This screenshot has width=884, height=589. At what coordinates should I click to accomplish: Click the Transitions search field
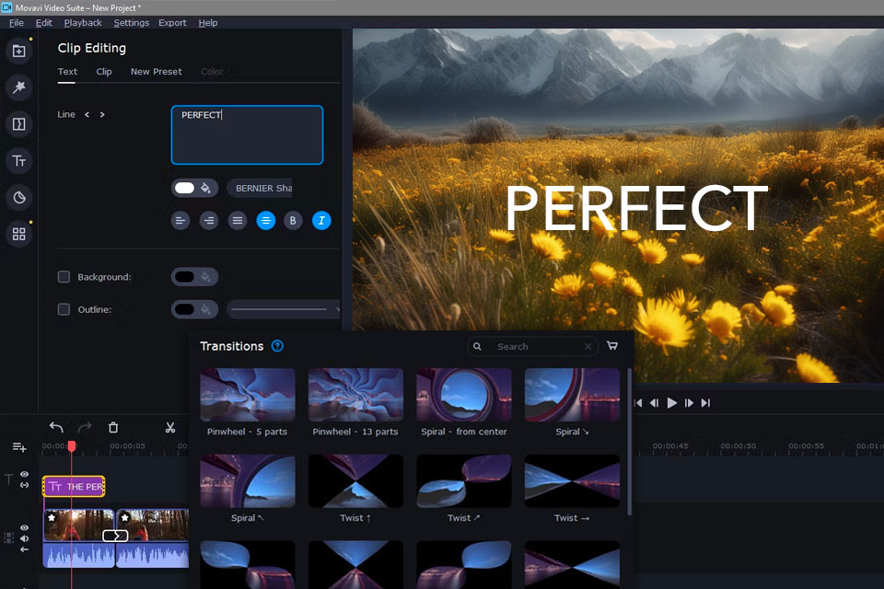click(x=533, y=346)
